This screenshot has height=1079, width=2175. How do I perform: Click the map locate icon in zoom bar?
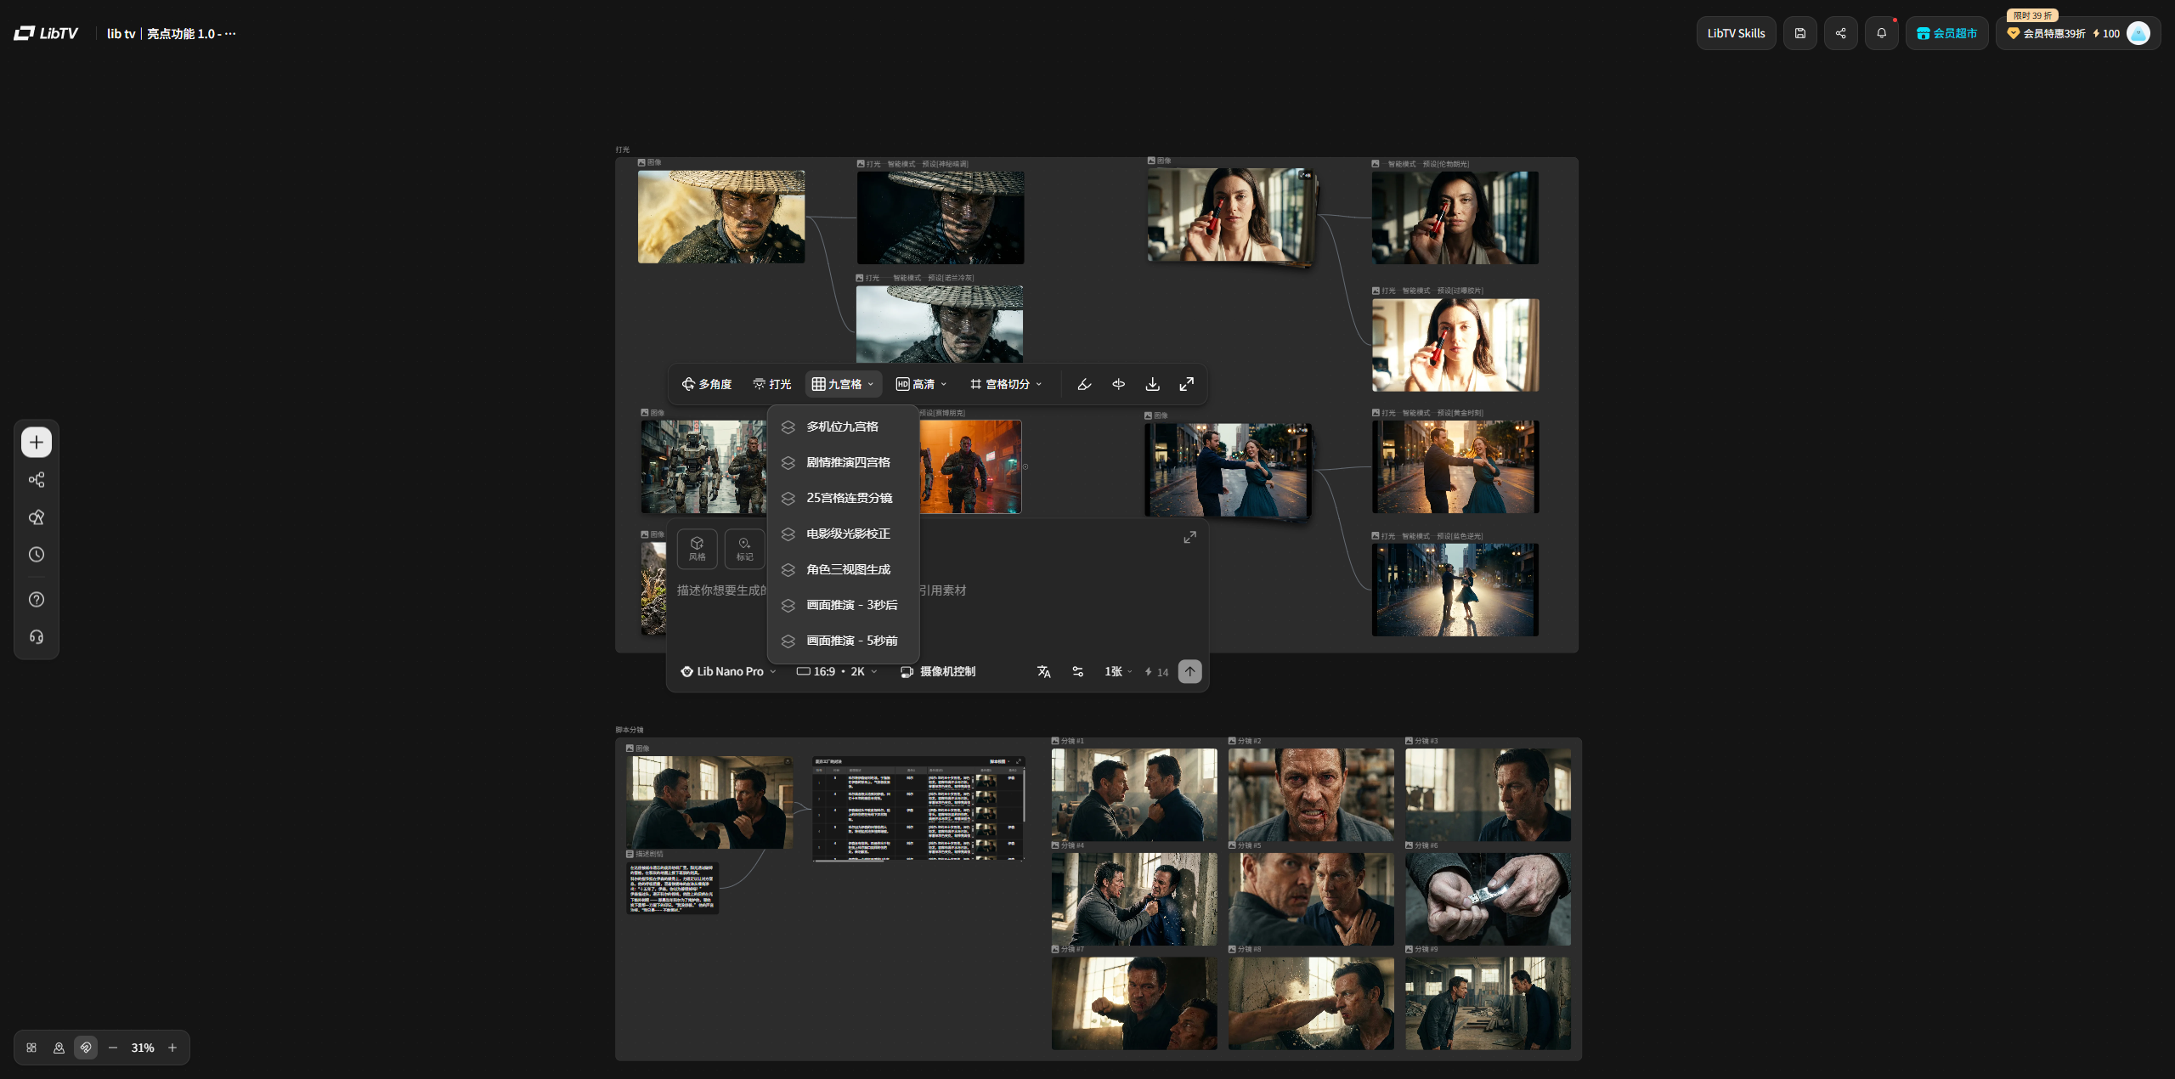pos(59,1048)
